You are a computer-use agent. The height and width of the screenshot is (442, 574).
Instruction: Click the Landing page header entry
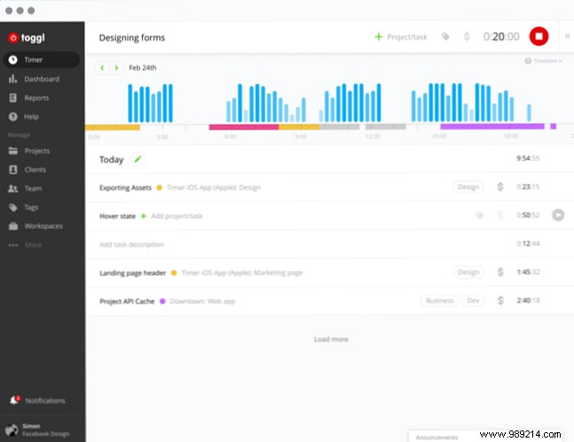(x=132, y=272)
